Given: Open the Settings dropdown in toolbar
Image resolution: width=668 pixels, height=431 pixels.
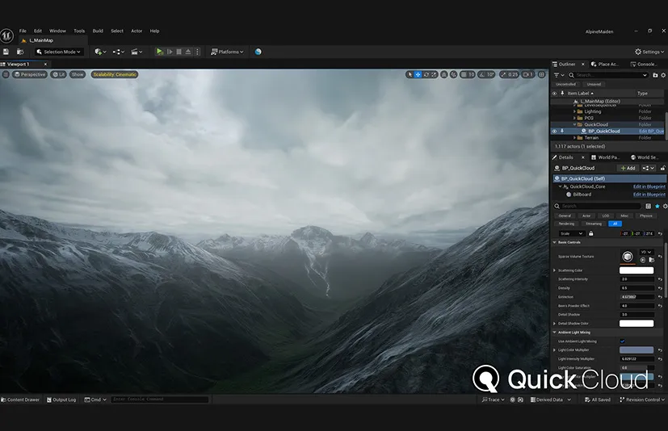Looking at the screenshot, I should pyautogui.click(x=649, y=52).
